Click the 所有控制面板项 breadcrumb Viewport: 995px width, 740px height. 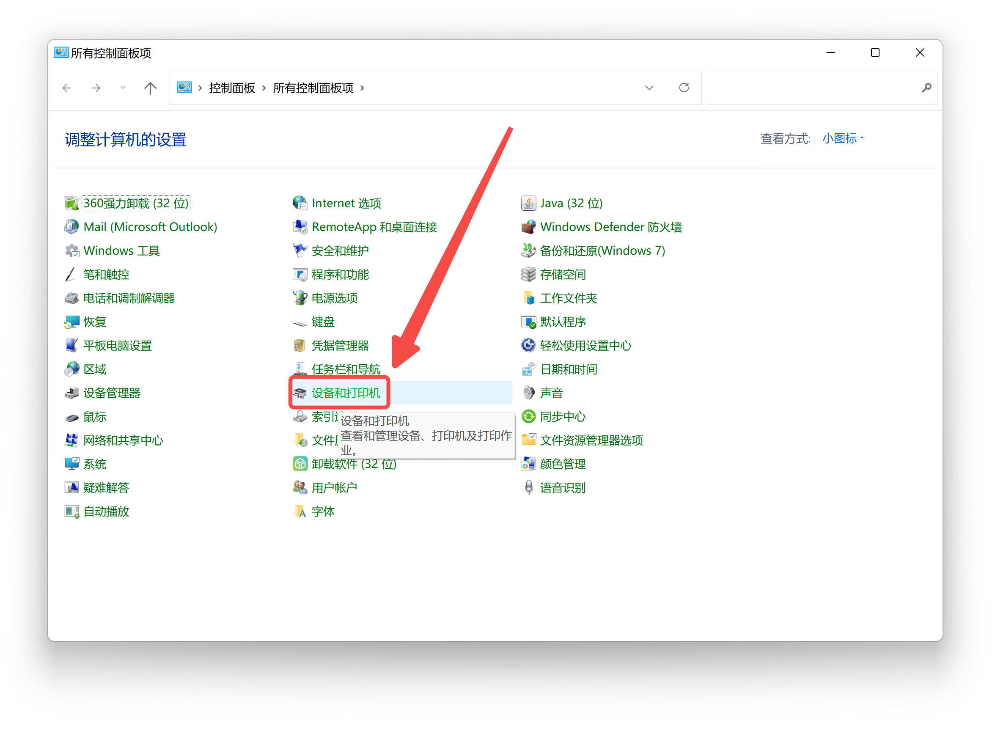pos(313,88)
